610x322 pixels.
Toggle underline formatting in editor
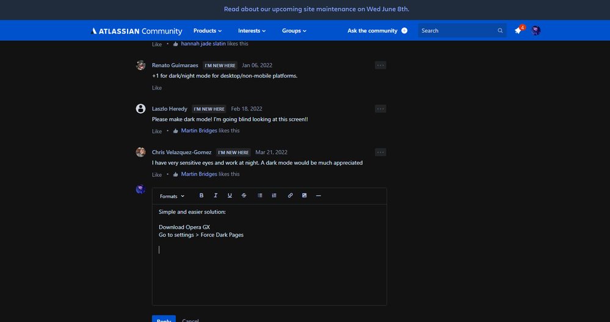pos(230,195)
